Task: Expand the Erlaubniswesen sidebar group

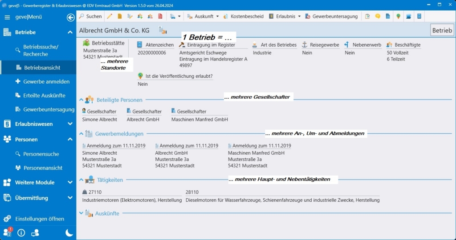Action: point(70,124)
